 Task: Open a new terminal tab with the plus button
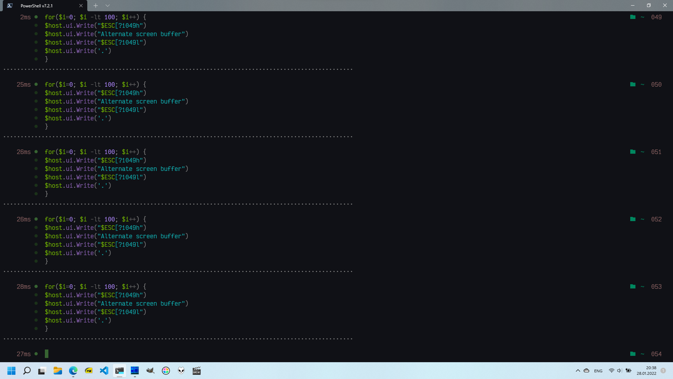click(95, 6)
